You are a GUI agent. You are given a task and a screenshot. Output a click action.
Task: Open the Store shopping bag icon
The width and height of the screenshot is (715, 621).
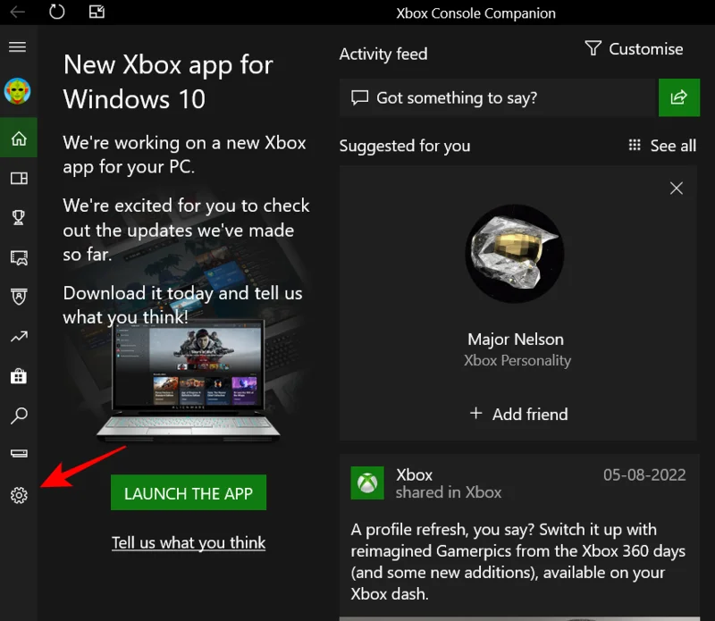click(18, 376)
